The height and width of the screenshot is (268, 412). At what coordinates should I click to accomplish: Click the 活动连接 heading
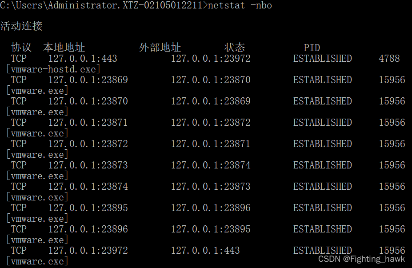click(x=21, y=26)
